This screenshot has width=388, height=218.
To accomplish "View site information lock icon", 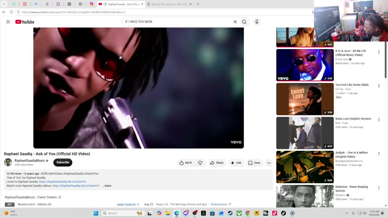I will (x=18, y=12).
